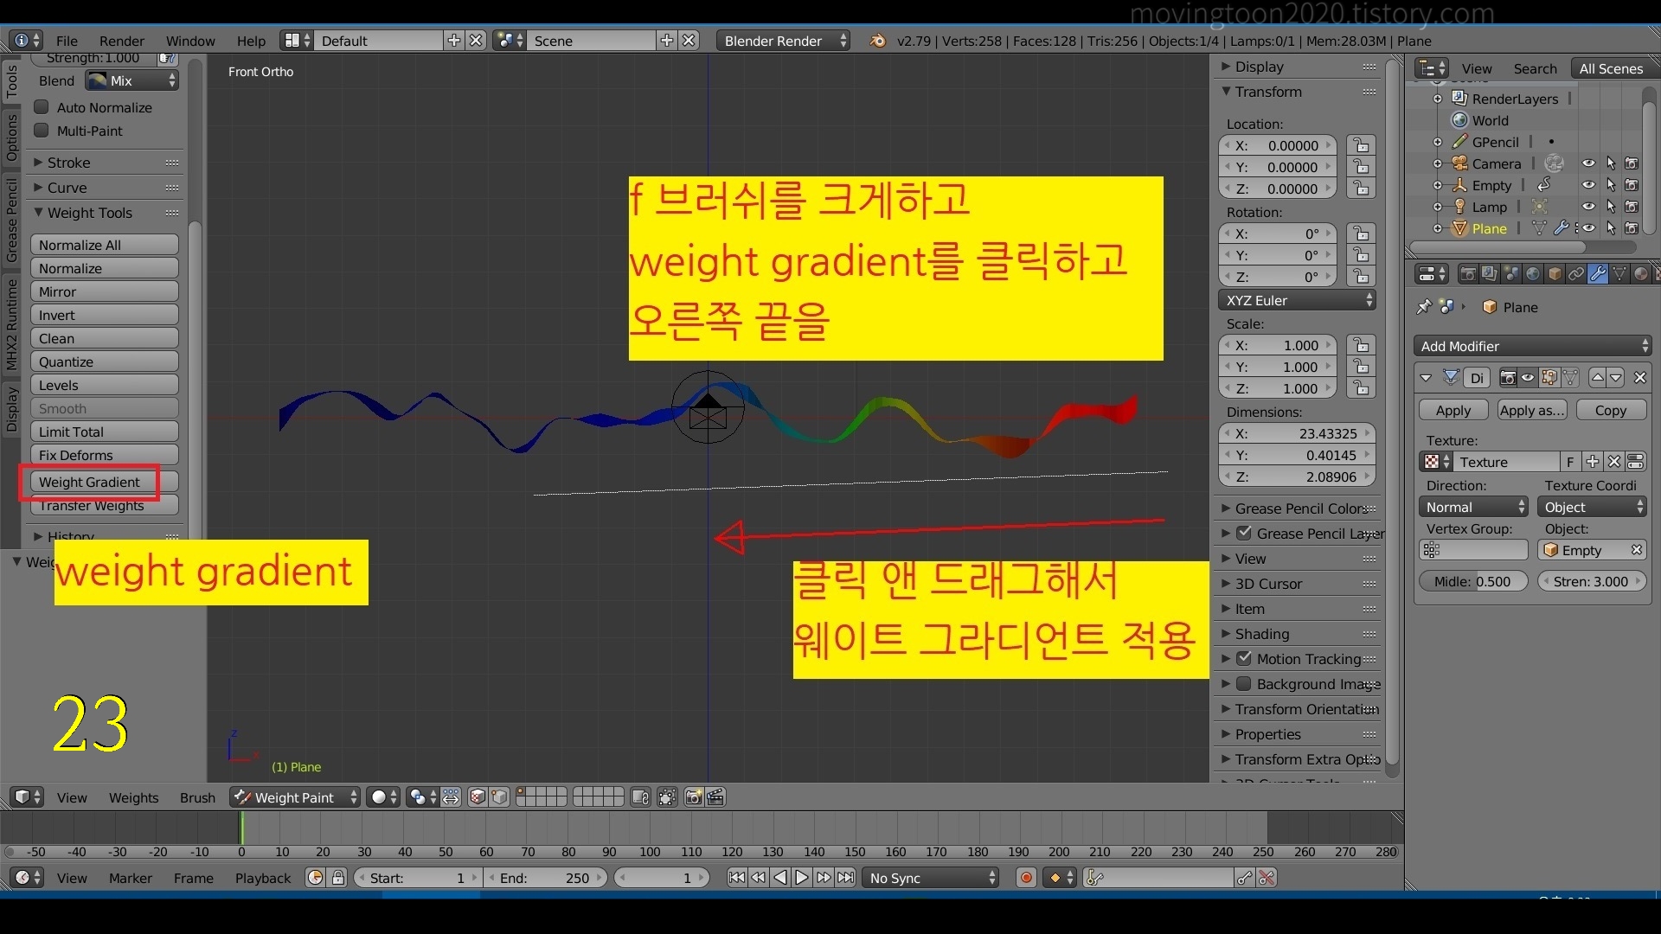The image size is (1661, 934).
Task: Open the Weight Paint mode selector
Action: 294,797
